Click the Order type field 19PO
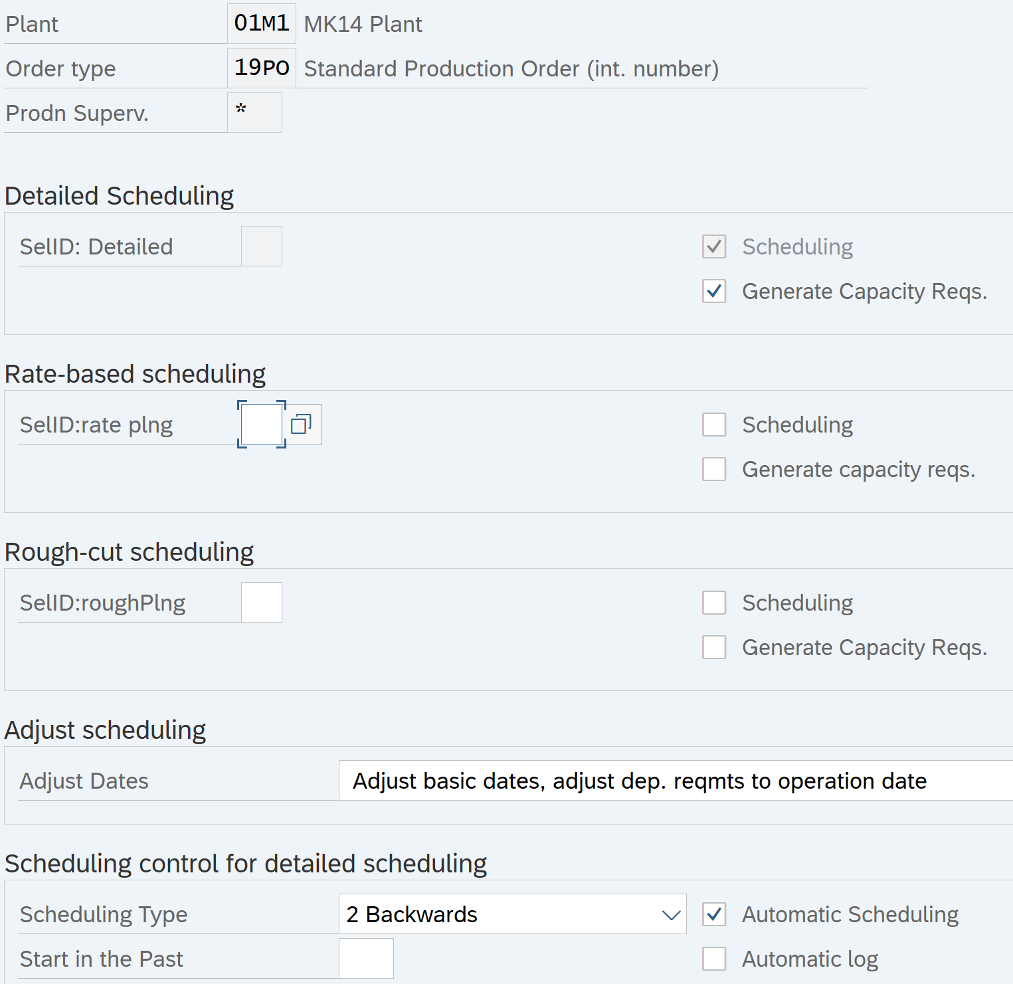The width and height of the screenshot is (1013, 984). 262,68
